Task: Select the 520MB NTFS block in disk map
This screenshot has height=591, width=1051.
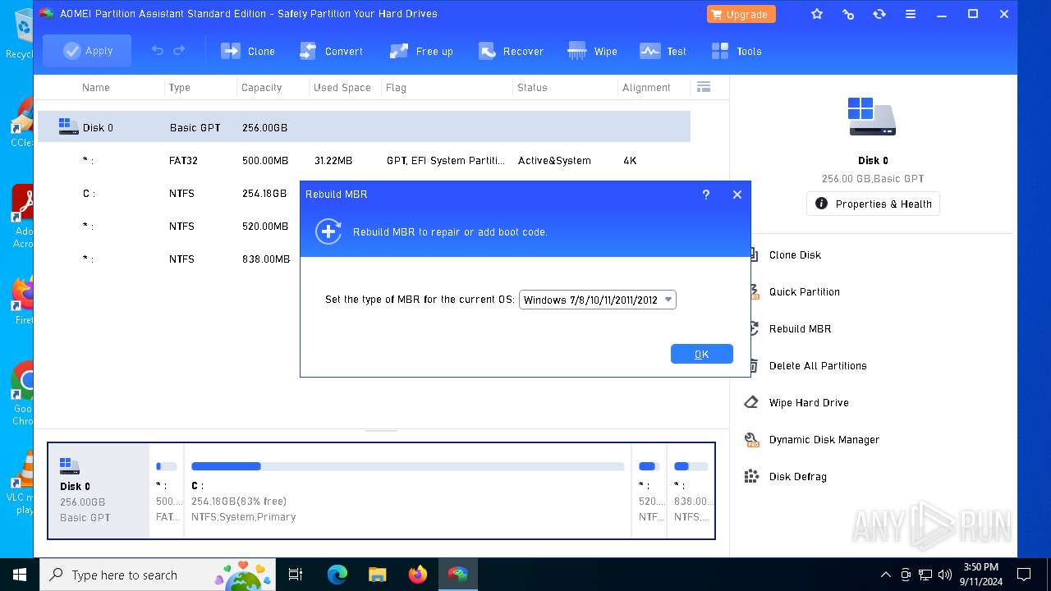Action: click(x=649, y=491)
